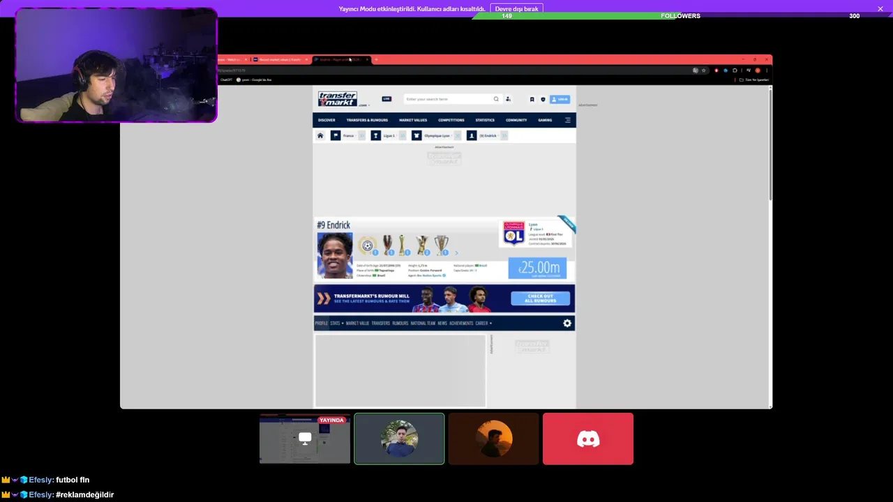This screenshot has width=893, height=502.
Task: Open GAMING menu
Action: coord(545,120)
